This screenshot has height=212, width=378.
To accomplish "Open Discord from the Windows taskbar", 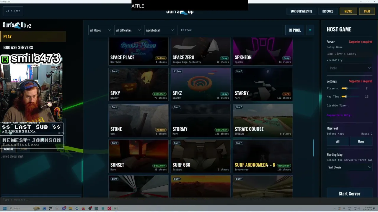I will click(64, 208).
